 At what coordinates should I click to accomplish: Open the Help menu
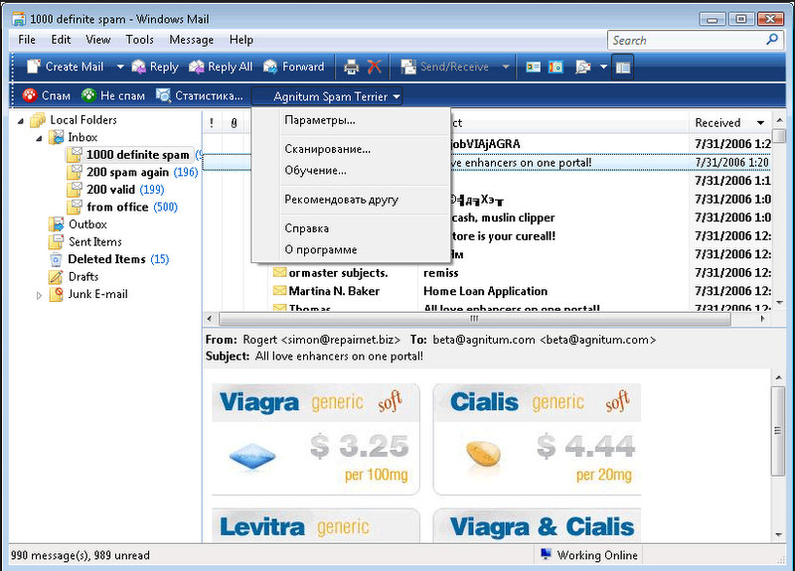[241, 40]
